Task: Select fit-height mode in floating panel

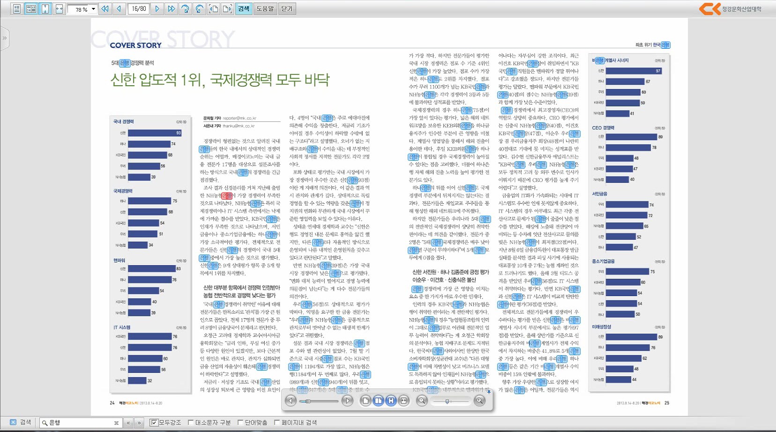Action: 391,401
